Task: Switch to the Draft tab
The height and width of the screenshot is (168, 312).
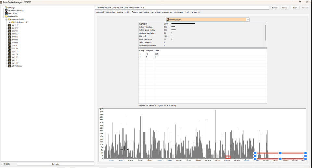Action: point(187,12)
